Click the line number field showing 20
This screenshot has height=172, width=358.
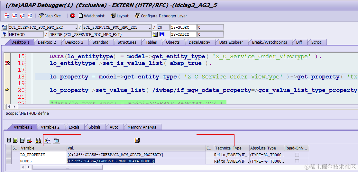(163, 27)
